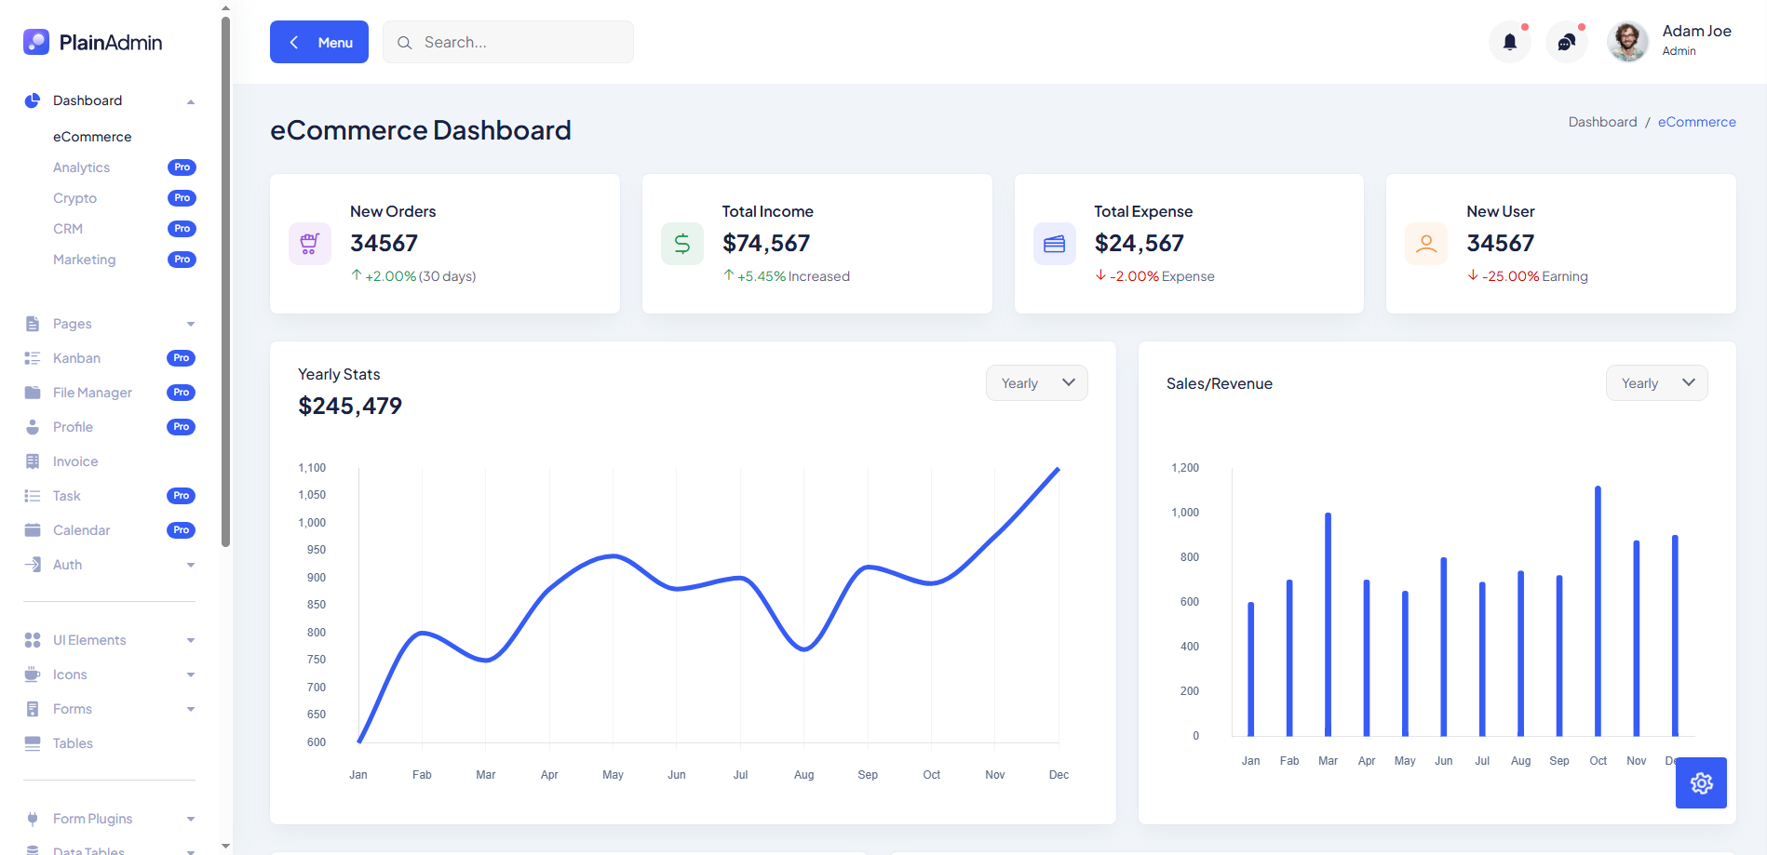1767x855 pixels.
Task: Click the Mar bar in Sales/Revenue chart
Action: 1328,624
